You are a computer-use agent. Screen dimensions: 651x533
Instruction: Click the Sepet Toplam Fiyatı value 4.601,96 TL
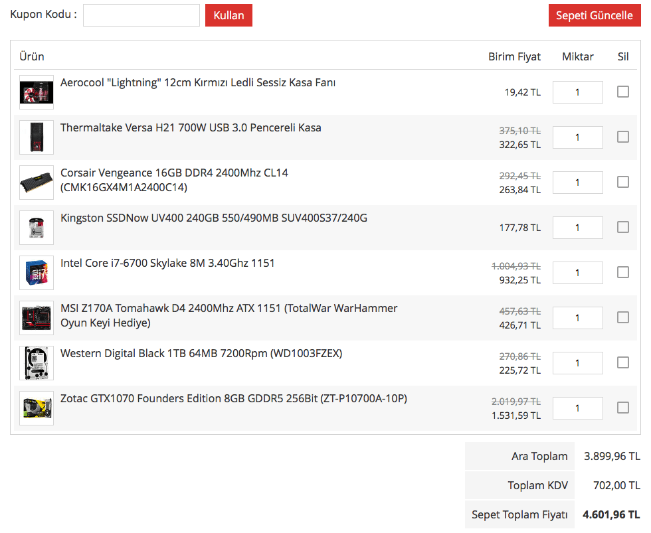point(611,515)
